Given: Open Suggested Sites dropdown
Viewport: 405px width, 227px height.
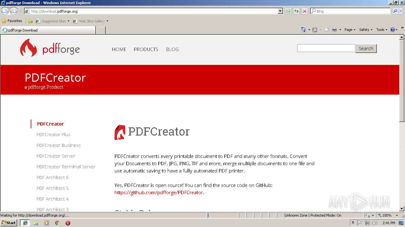Looking at the screenshot, I should coord(68,21).
